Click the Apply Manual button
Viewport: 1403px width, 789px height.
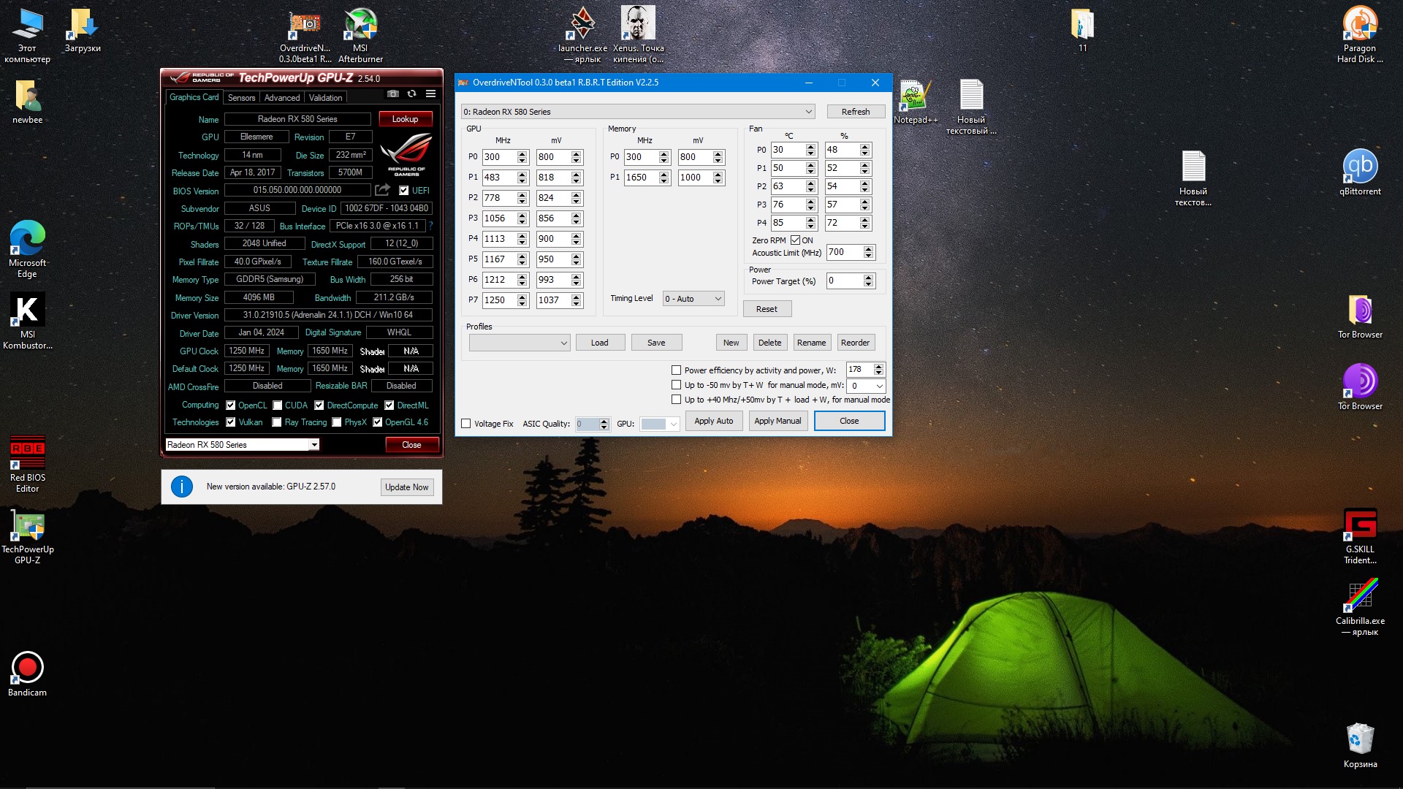coord(777,421)
